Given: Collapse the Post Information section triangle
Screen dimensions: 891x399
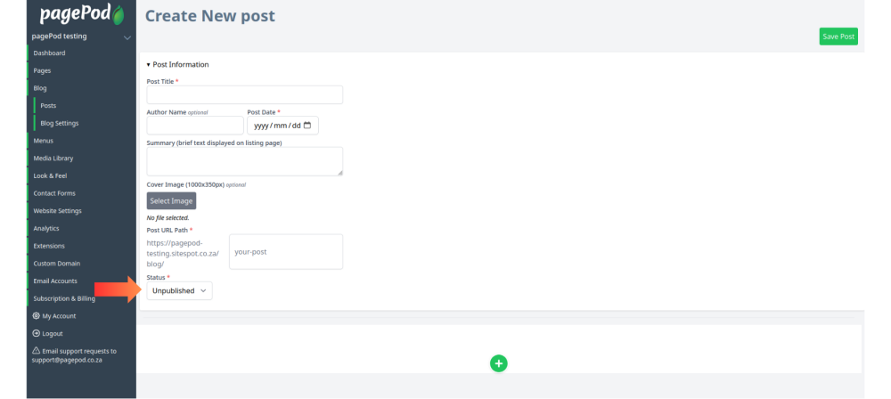Looking at the screenshot, I should [148, 65].
